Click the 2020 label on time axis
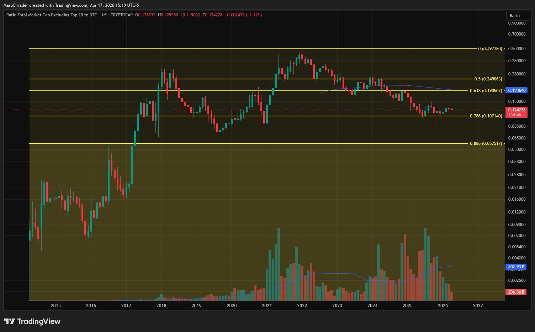The width and height of the screenshot is (535, 332). pos(232,306)
